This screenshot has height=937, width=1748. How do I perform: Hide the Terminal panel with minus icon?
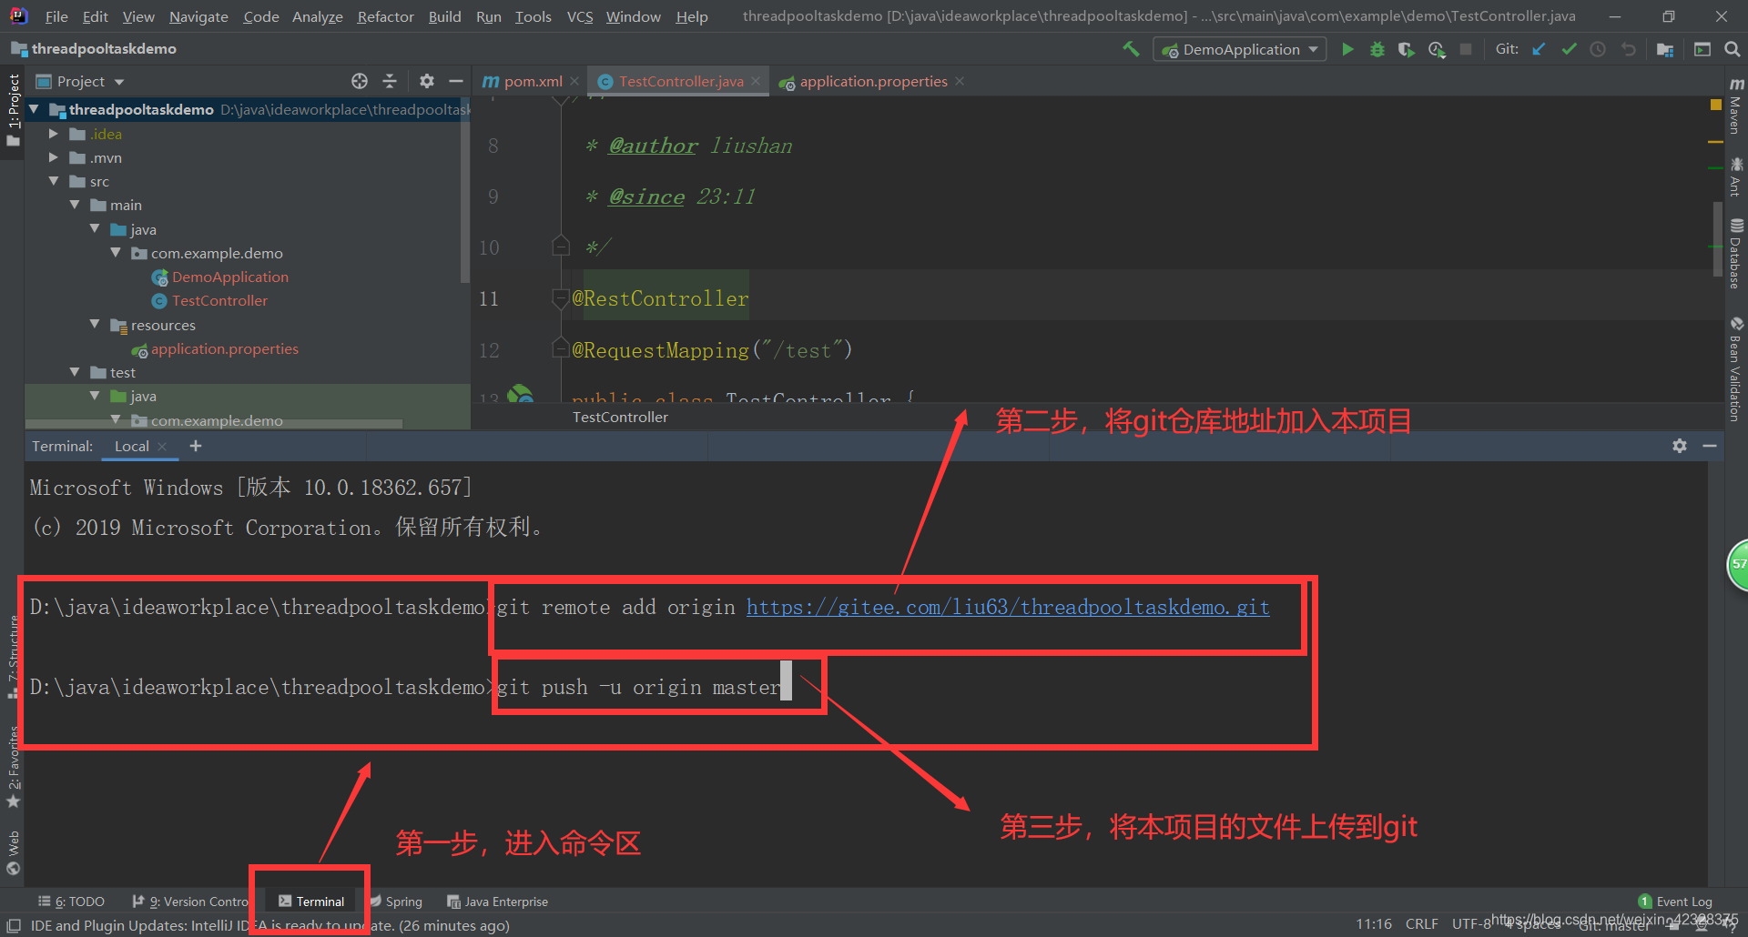point(1710,446)
